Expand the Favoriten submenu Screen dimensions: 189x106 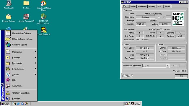click(21, 58)
